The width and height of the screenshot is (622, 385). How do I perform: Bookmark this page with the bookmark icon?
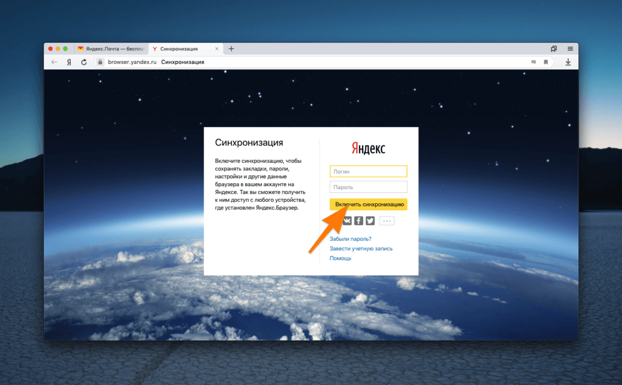point(546,62)
